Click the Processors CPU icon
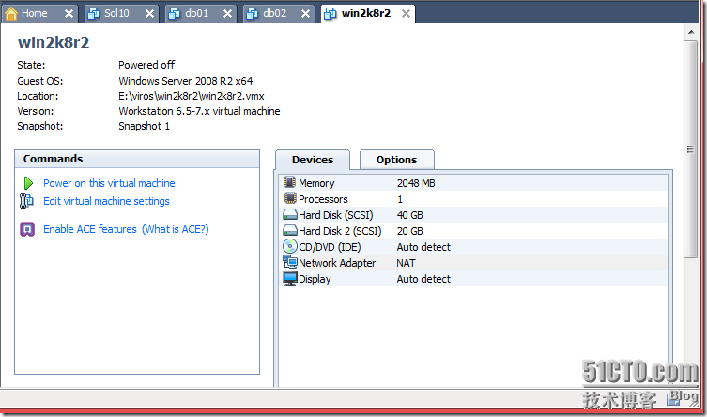707x417 pixels. tap(290, 198)
